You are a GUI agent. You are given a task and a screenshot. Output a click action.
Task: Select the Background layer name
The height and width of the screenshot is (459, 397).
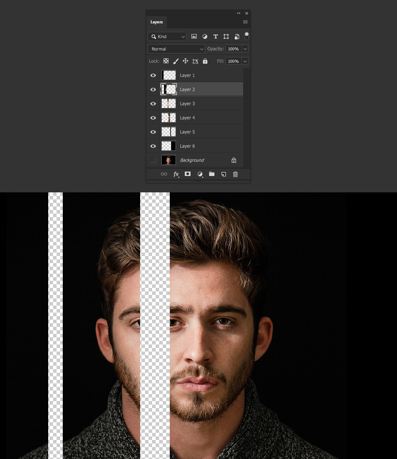point(192,160)
